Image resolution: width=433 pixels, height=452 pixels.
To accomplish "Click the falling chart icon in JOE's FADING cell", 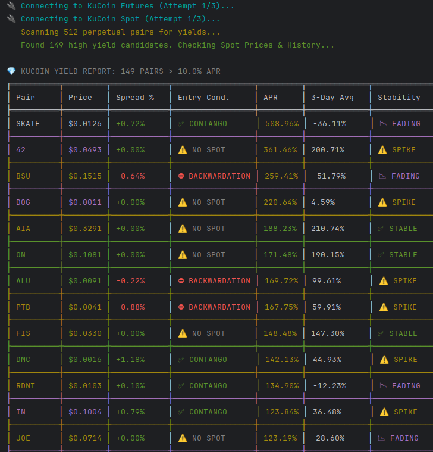I will 381,438.
